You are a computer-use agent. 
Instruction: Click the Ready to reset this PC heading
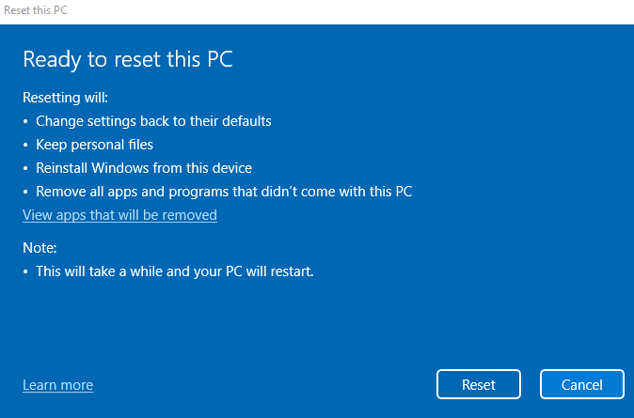pos(127,59)
